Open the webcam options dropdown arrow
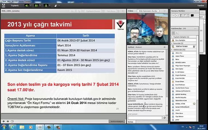This screenshot has width=208, height=130. click(50, 5)
